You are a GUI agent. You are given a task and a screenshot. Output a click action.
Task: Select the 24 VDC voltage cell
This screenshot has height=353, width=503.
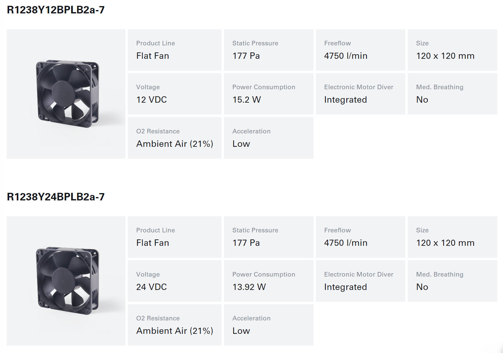pyautogui.click(x=175, y=281)
